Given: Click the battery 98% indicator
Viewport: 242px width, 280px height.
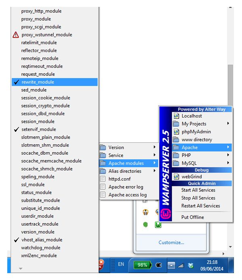Looking at the screenshot, I should (142, 265).
